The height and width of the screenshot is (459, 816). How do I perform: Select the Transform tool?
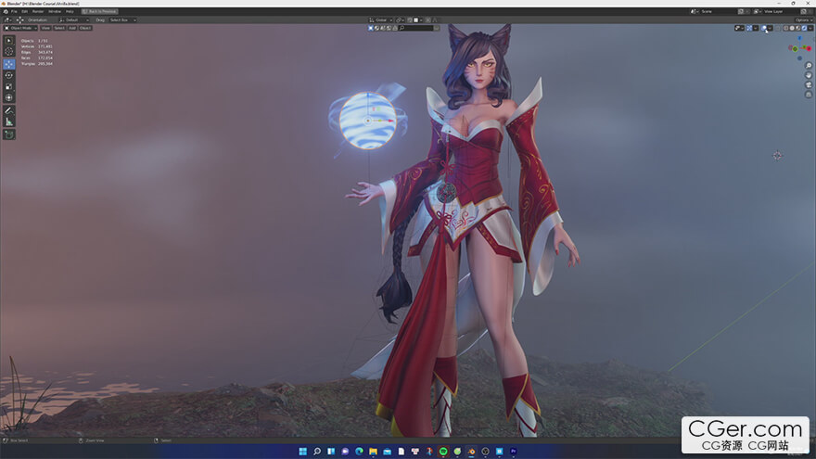tap(9, 97)
